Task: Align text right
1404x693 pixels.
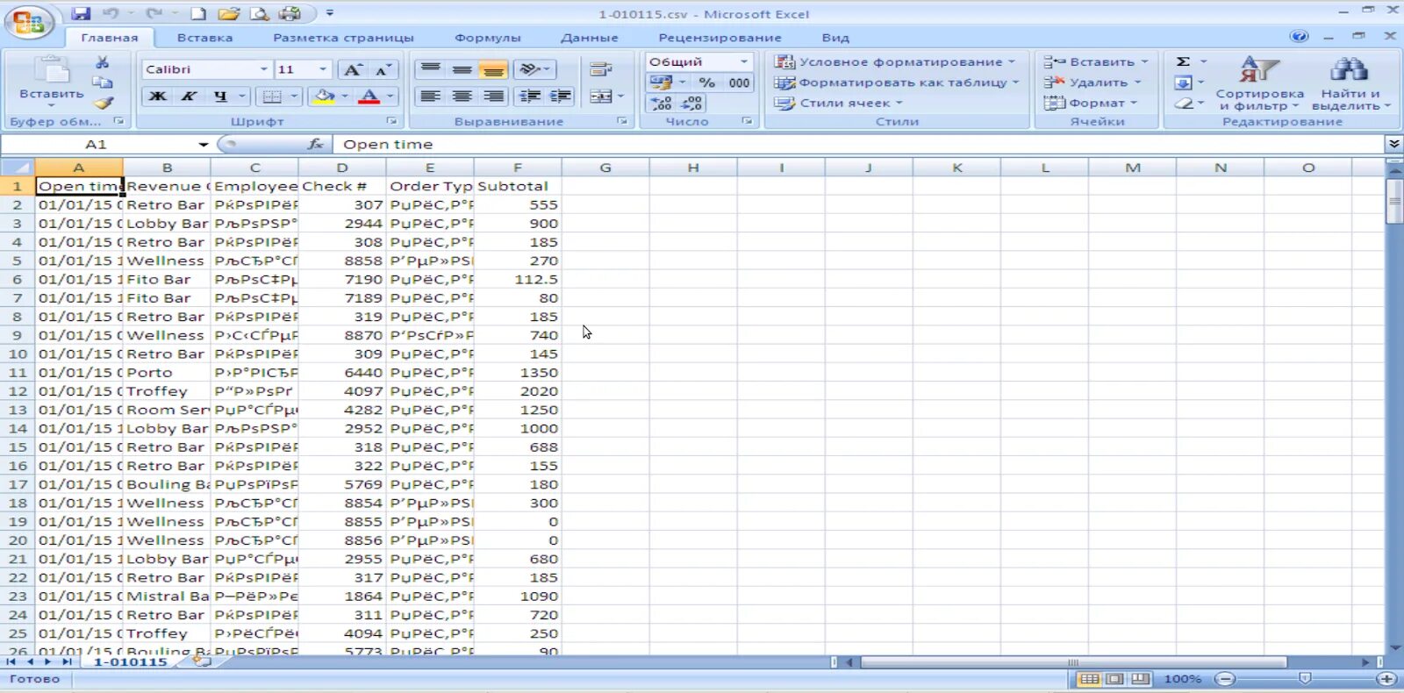Action: tap(493, 96)
